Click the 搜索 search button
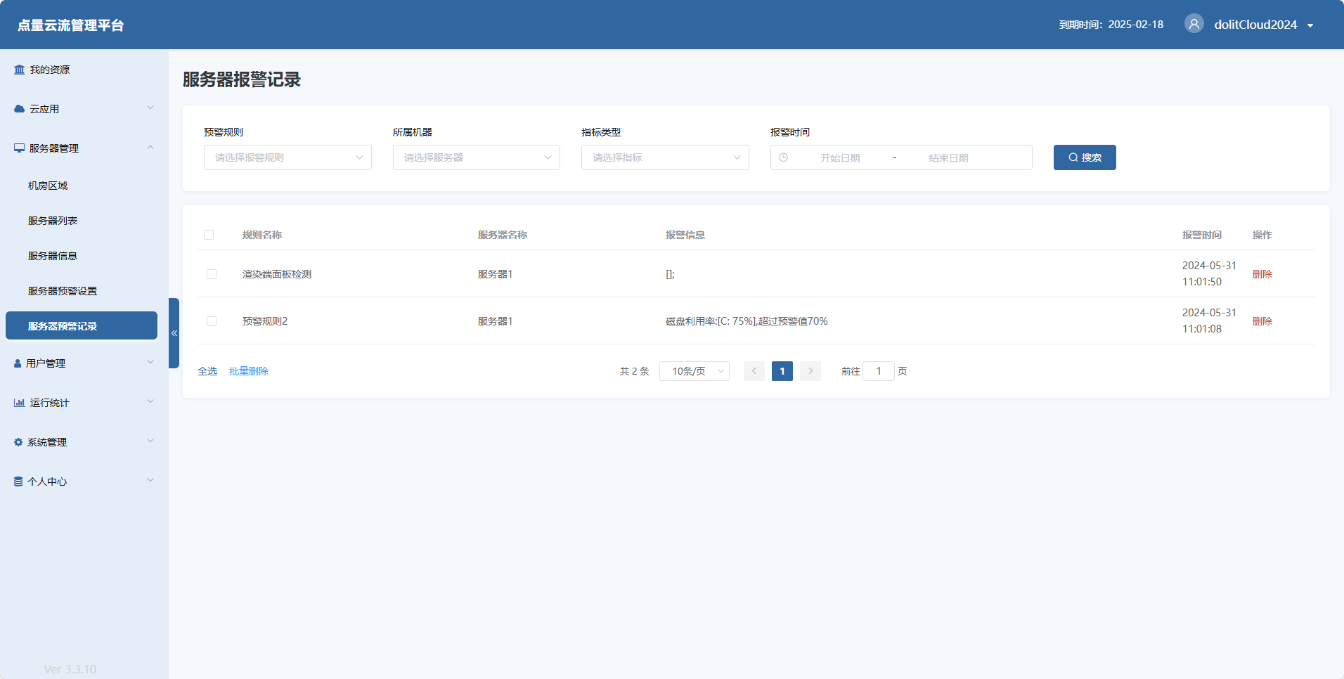The width and height of the screenshot is (1344, 679). (1084, 157)
